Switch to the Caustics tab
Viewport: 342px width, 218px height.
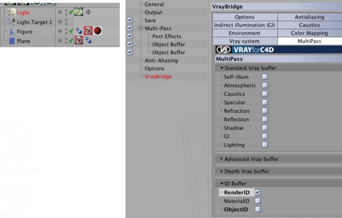(x=309, y=25)
